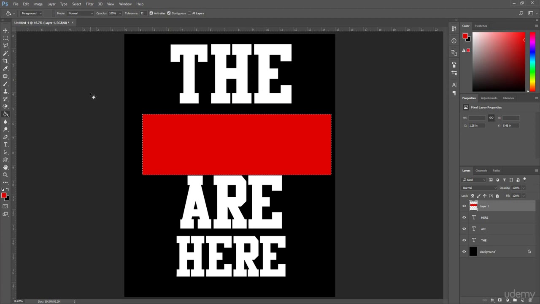Viewport: 540px width, 304px height.
Task: Hide the THE text layer
Action: pyautogui.click(x=464, y=240)
